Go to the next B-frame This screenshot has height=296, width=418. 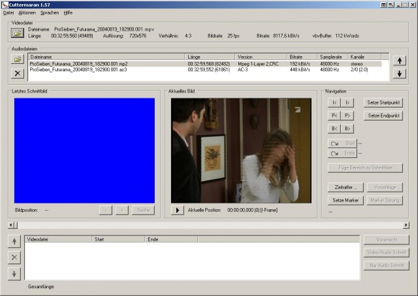click(348, 128)
